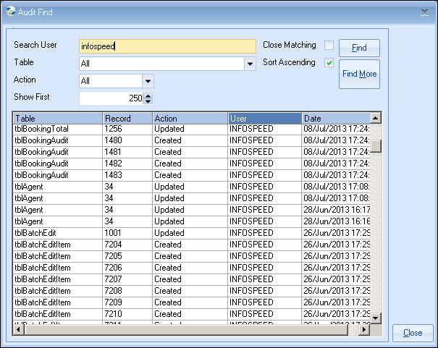Click the Close button at bottom right
The width and height of the screenshot is (438, 348).
coord(413,333)
